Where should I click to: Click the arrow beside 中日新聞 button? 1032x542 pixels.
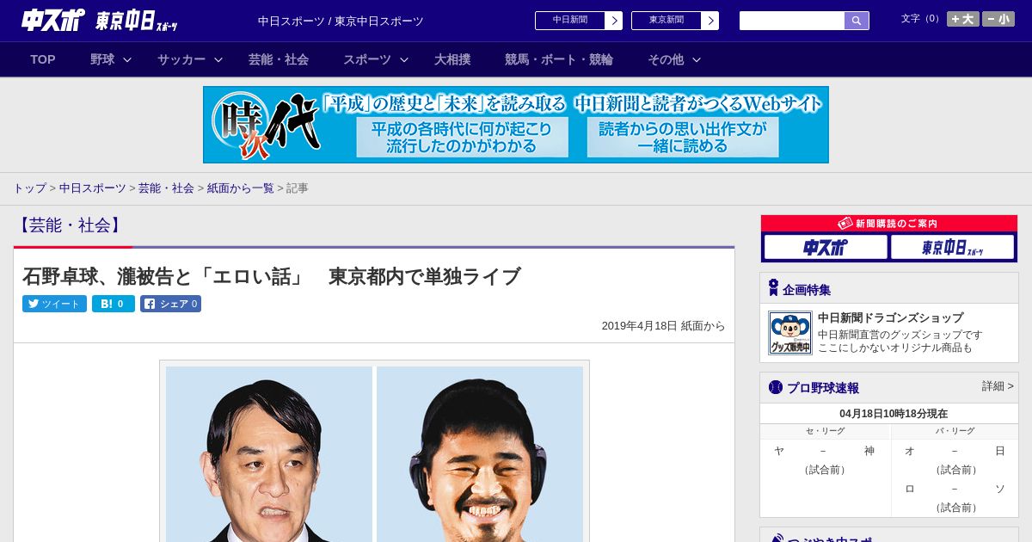tap(614, 21)
